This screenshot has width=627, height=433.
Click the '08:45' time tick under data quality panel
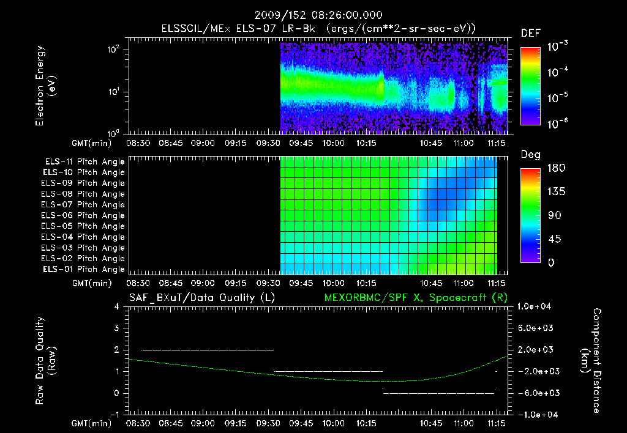pos(171,423)
